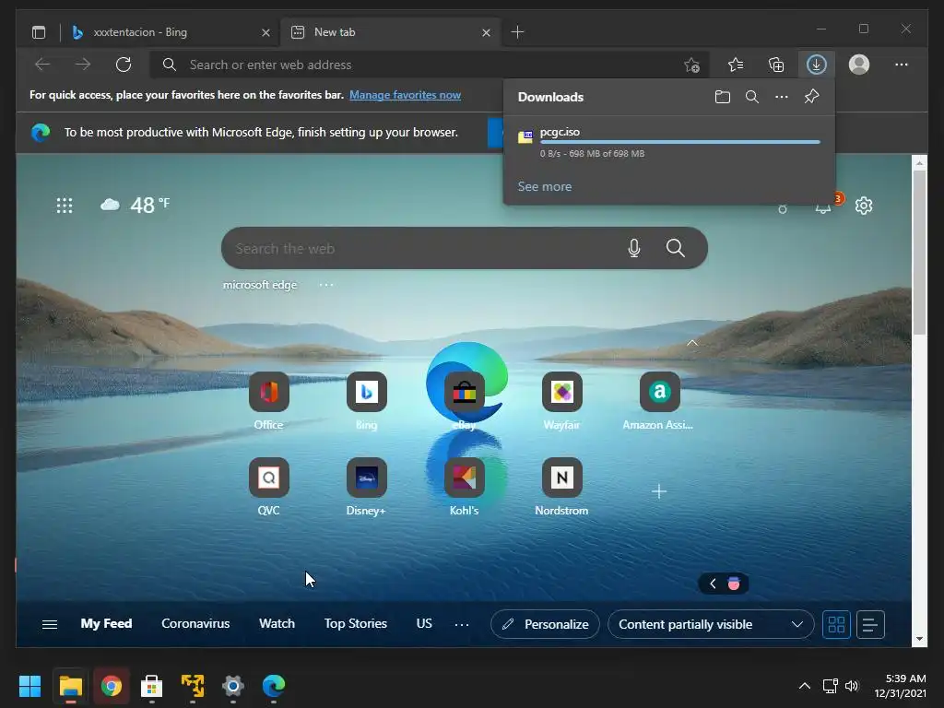This screenshot has width=944, height=708.
Task: Open options ellipsis next to microsoft edge
Action: tap(325, 285)
